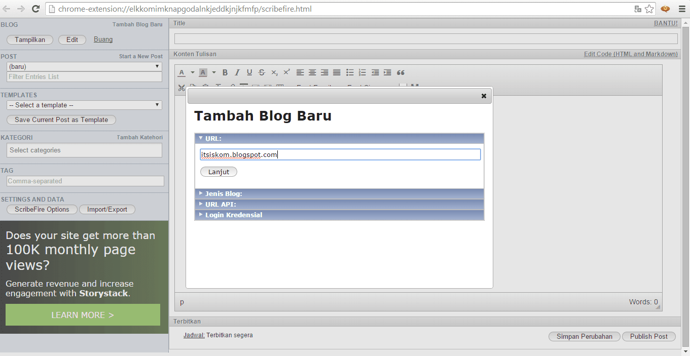Image resolution: width=690 pixels, height=356 pixels.
Task: Click the browser address bar
Action: [340, 9]
